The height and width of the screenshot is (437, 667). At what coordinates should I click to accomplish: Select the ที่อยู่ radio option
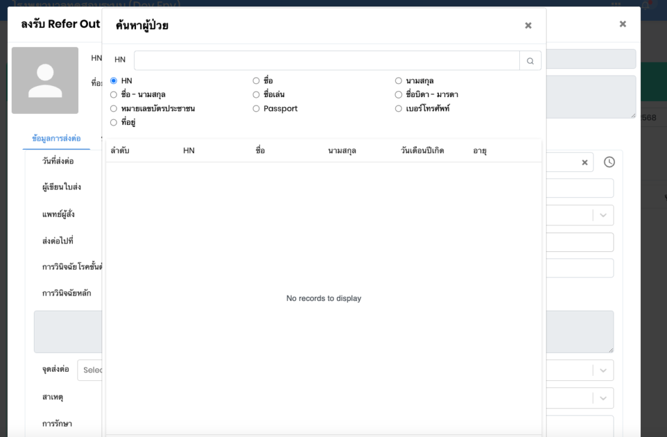pyautogui.click(x=114, y=122)
